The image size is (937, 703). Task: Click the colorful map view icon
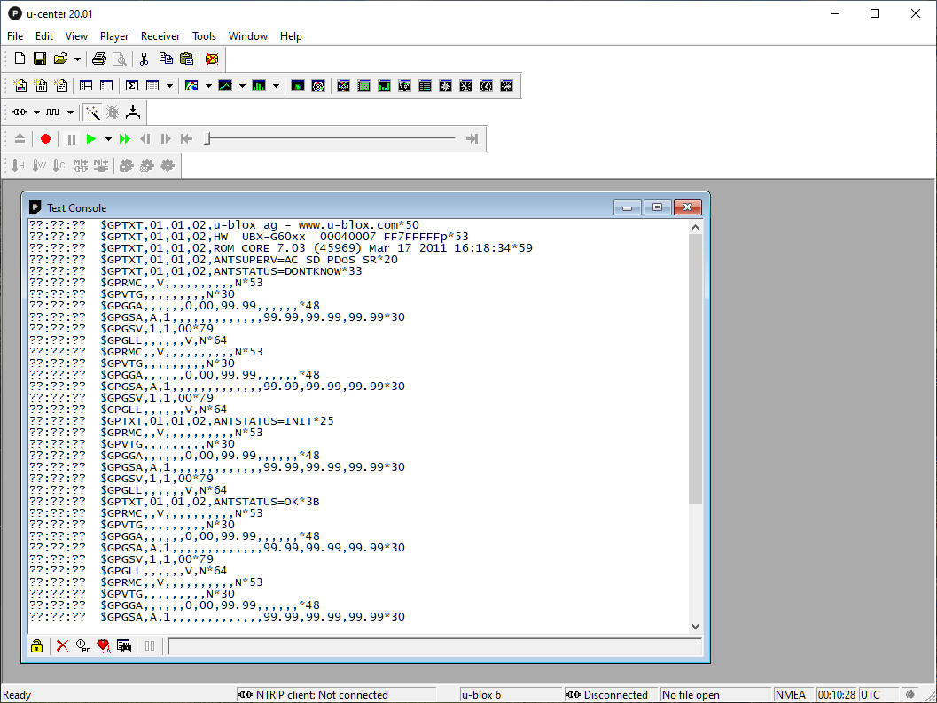pos(191,85)
